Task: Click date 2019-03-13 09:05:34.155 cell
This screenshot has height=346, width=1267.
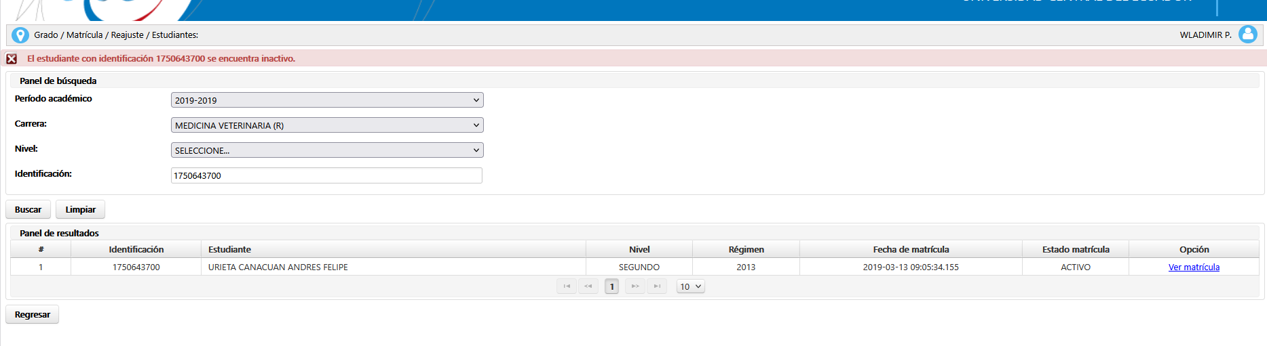Action: pyautogui.click(x=911, y=267)
